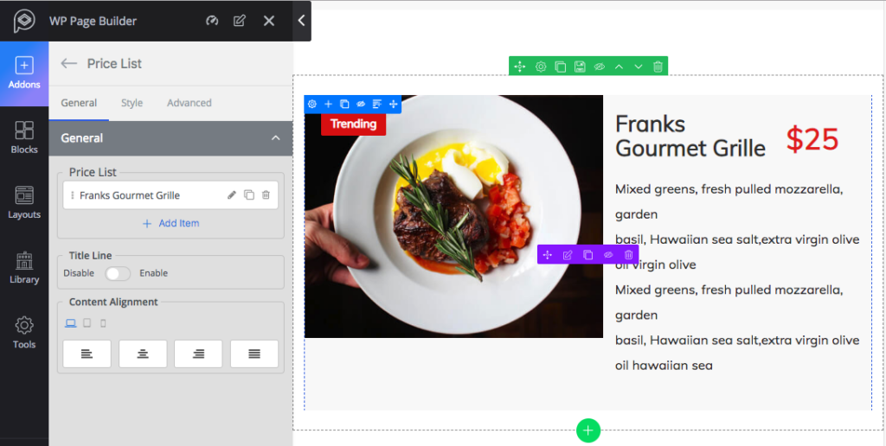Toggle the Title Line switch

coord(118,273)
